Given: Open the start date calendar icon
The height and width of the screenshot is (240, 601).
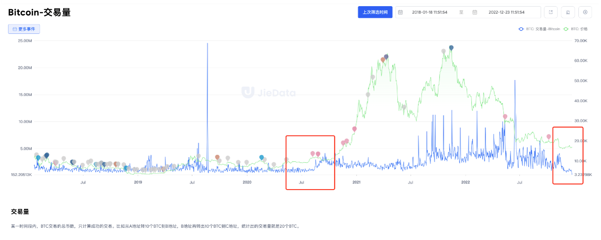Looking at the screenshot, I should point(400,12).
